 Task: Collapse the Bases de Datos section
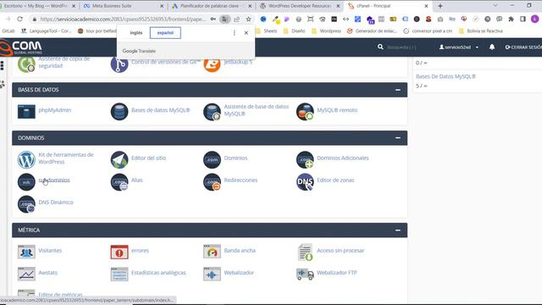[x=398, y=90]
